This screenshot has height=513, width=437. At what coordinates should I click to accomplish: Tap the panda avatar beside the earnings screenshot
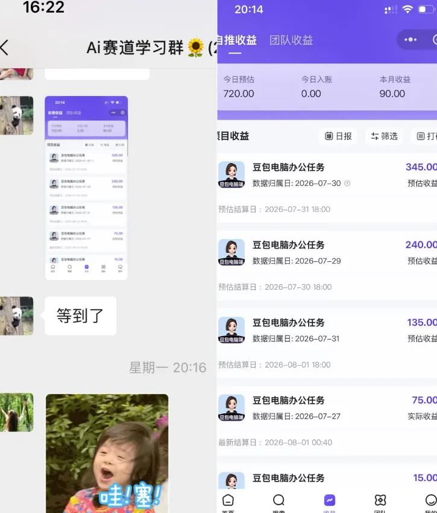click(16, 115)
